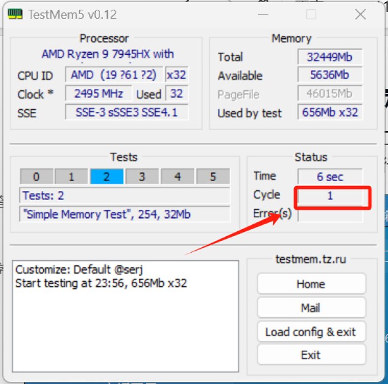The height and width of the screenshot is (384, 388).
Task: Click the Cycle count field
Action: click(x=330, y=196)
